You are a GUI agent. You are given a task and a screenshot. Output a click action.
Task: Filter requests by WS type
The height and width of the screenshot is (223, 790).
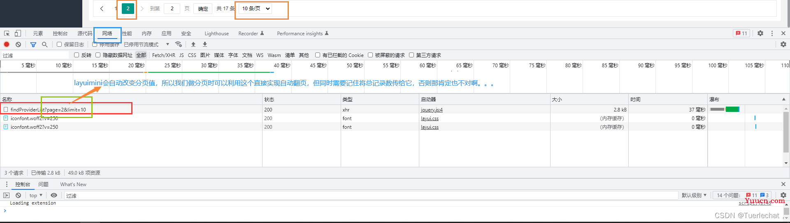coord(260,55)
